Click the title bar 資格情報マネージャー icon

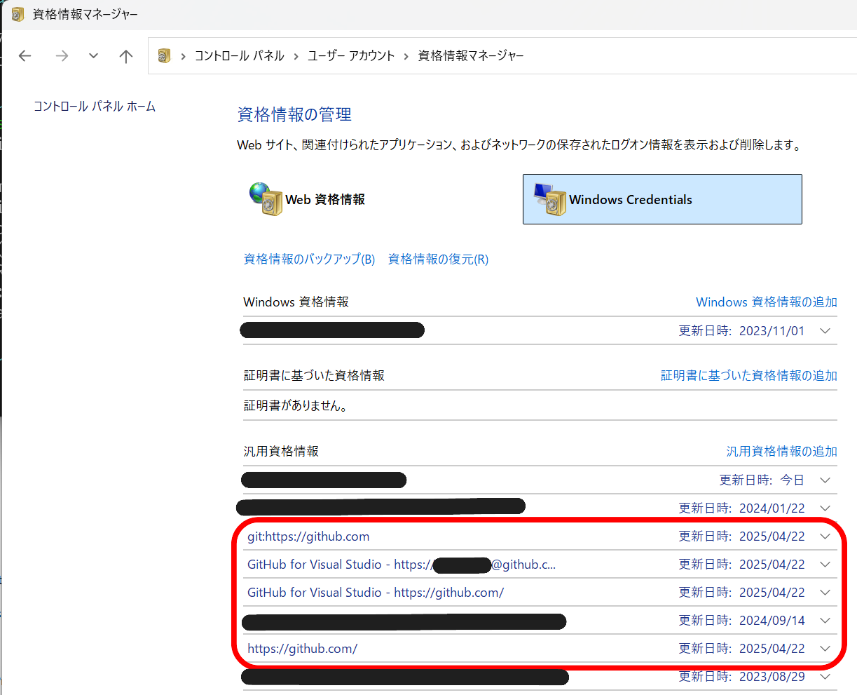pyautogui.click(x=18, y=14)
